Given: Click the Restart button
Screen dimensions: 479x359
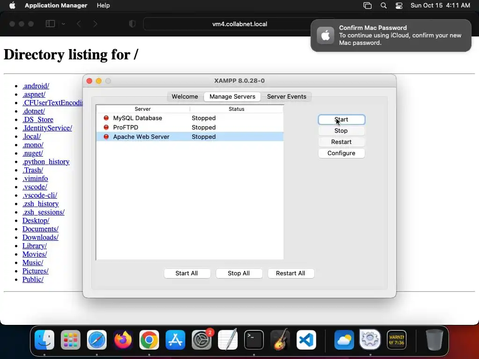Looking at the screenshot, I should pos(341,142).
